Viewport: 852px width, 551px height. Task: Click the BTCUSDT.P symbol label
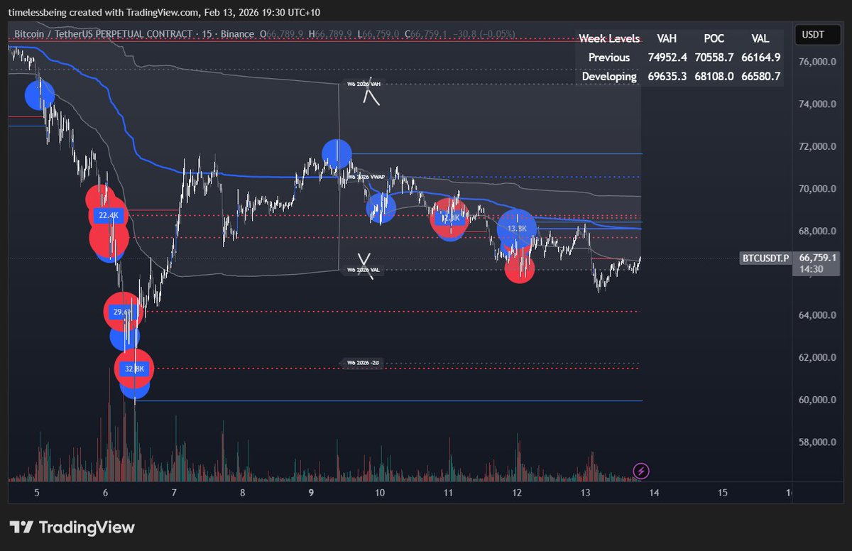tap(766, 258)
